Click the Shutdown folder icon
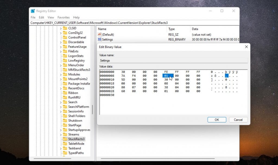The height and width of the screenshot is (165, 278). coord(65,120)
